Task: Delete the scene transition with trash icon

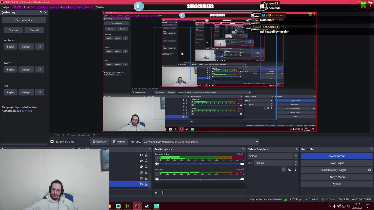Action: tap(290, 169)
